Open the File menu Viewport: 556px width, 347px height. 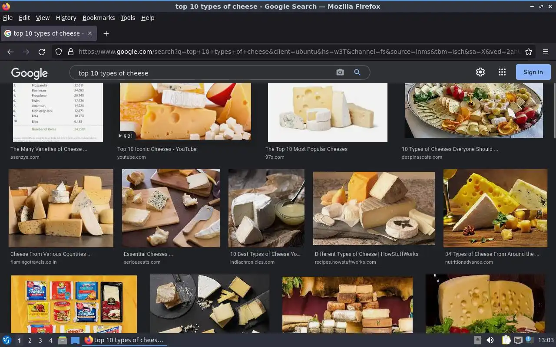point(8,18)
